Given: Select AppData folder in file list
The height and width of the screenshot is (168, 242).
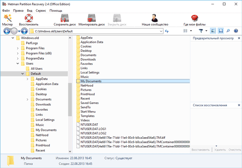Looking at the screenshot, I should pos(85,38).
